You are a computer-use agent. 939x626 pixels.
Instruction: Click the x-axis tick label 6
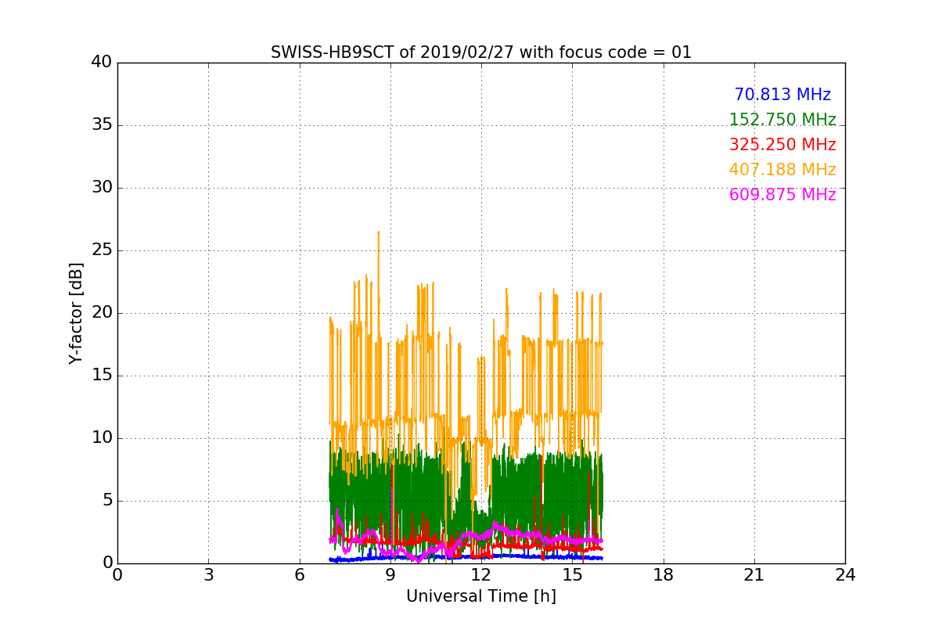300,574
